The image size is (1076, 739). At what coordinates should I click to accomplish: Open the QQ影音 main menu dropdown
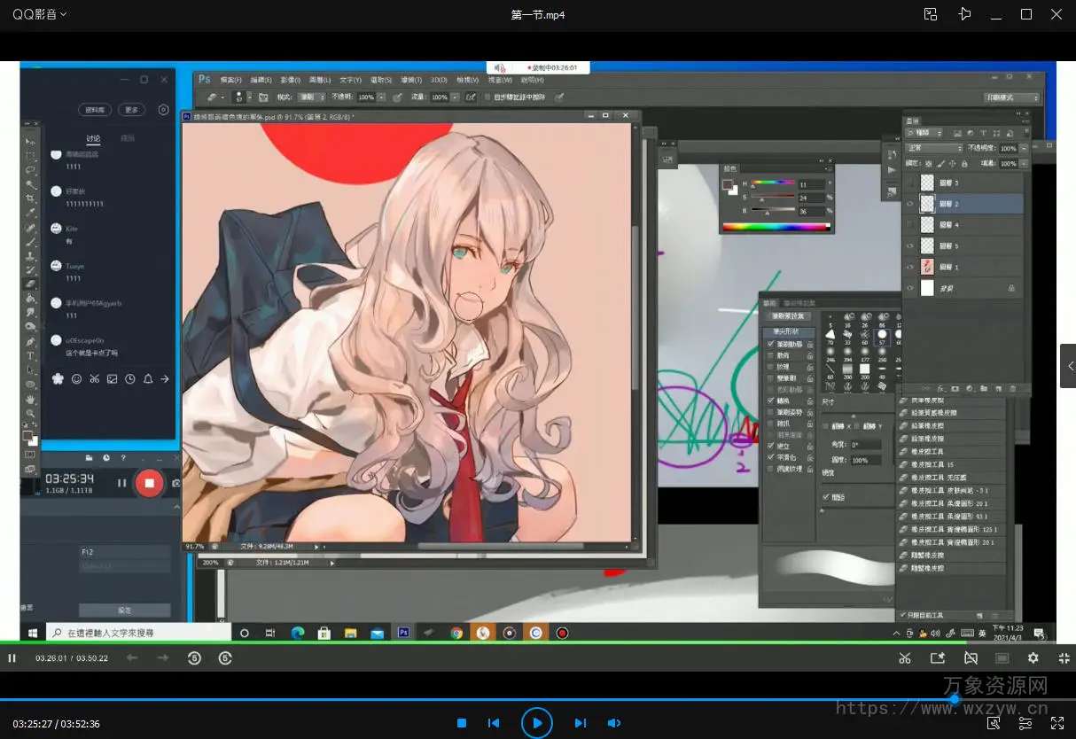[x=39, y=14]
